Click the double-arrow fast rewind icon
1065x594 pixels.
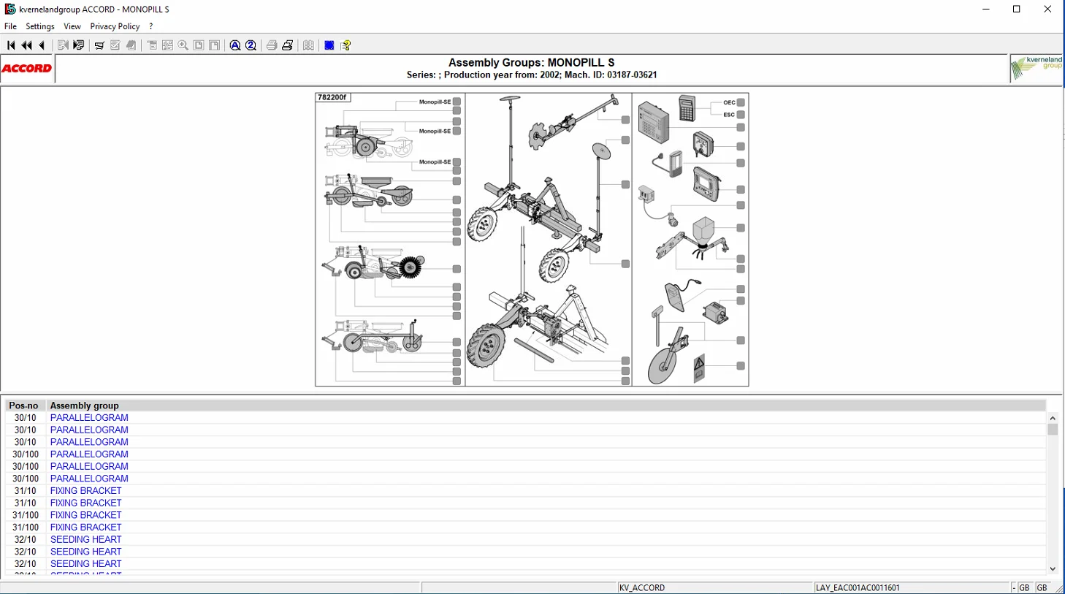27,45
